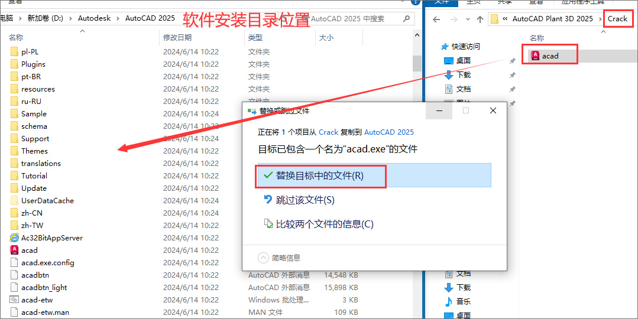The width and height of the screenshot is (638, 319).
Task: Go to AutoCAD 2025 in breadcrumb path
Action: (150, 18)
